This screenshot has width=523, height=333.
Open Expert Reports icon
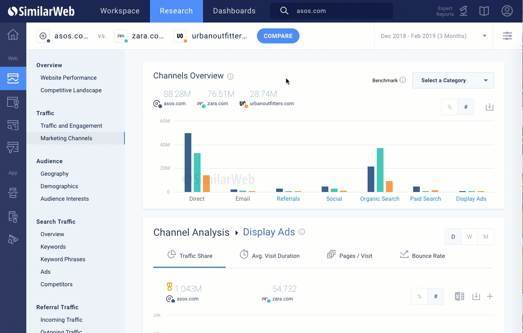click(x=463, y=11)
